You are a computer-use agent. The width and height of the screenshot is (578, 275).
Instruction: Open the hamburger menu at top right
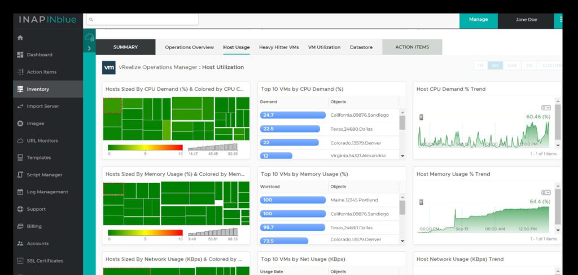click(x=559, y=20)
